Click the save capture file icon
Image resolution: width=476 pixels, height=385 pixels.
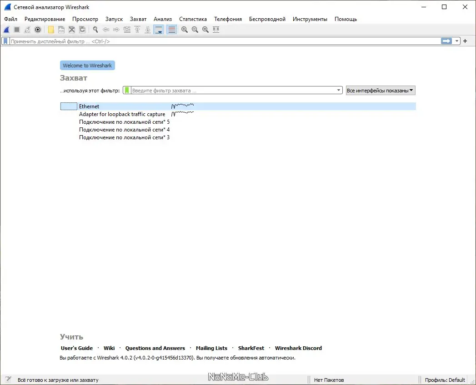pyautogui.click(x=61, y=30)
